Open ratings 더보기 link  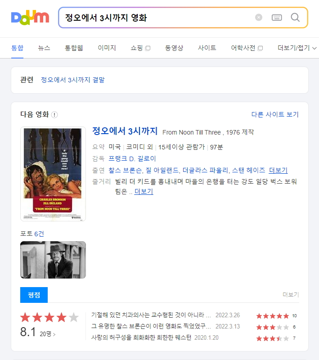pos(291,295)
